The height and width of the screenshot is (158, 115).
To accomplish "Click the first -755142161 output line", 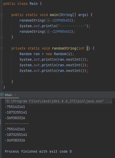I will pyautogui.click(x=15, y=107).
